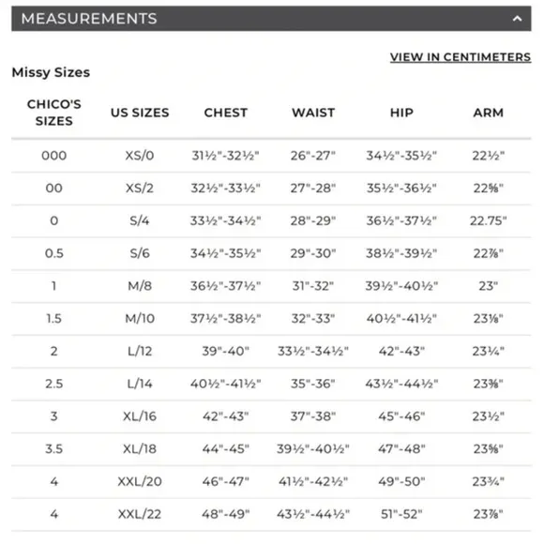544x544 pixels.
Task: Open View in Centimeters link
Action: (x=461, y=57)
